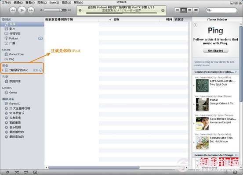Screen dimensions: 243x175
Task: Open the Store(S) menu
Action: [x=54, y=3]
